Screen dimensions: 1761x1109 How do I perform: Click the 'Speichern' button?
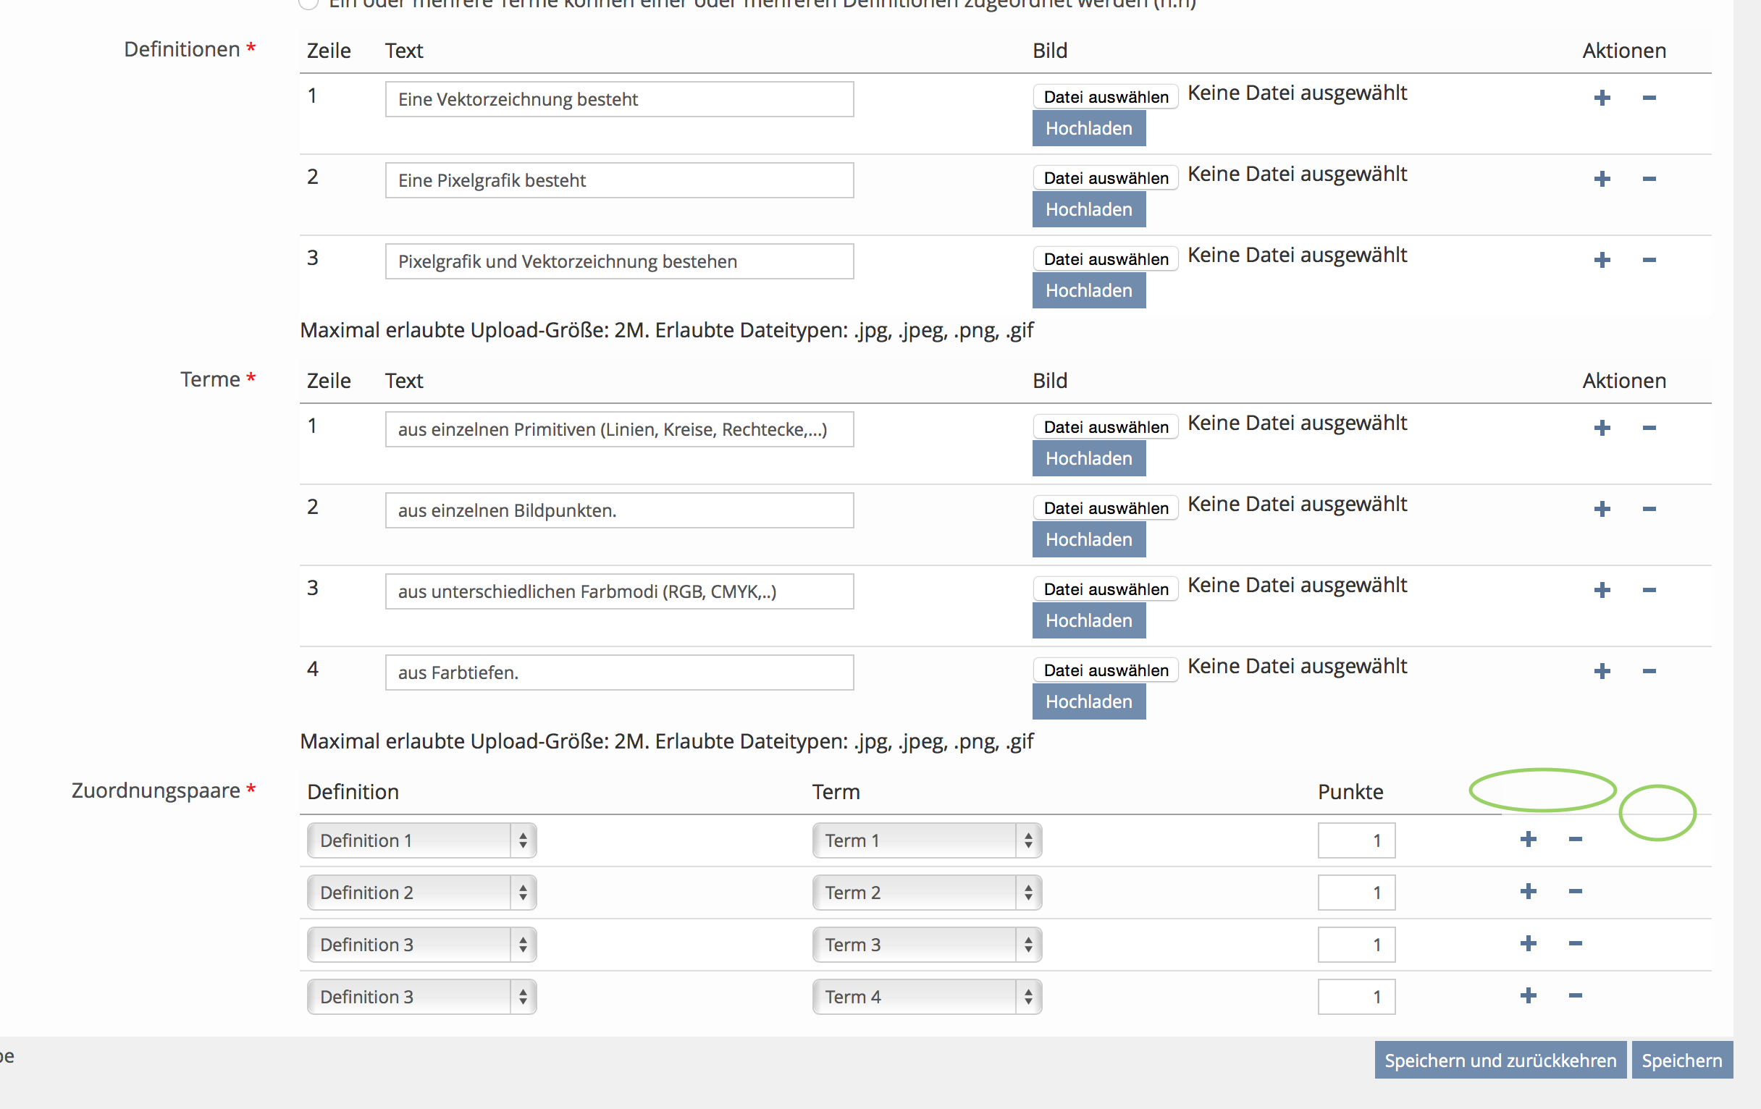tap(1681, 1060)
